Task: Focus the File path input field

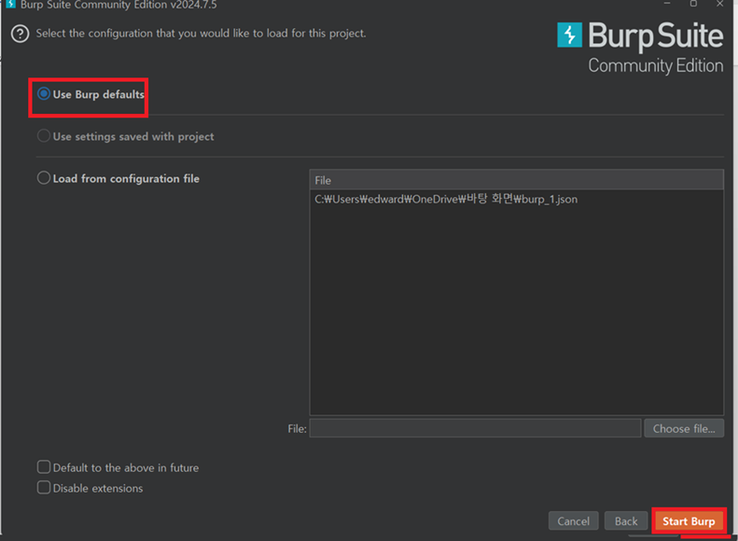Action: click(x=475, y=428)
